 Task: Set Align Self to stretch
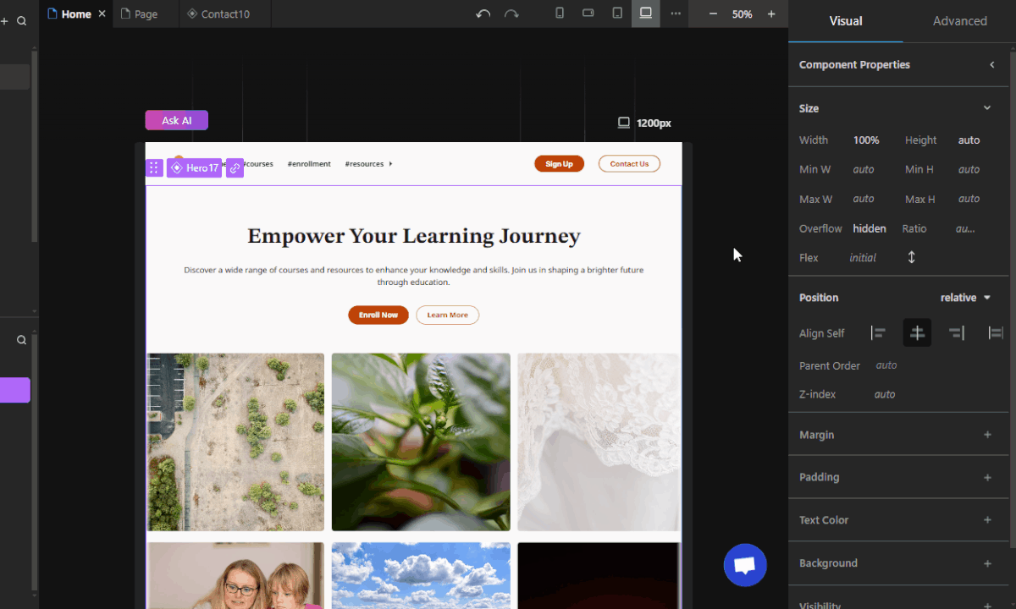tap(996, 333)
